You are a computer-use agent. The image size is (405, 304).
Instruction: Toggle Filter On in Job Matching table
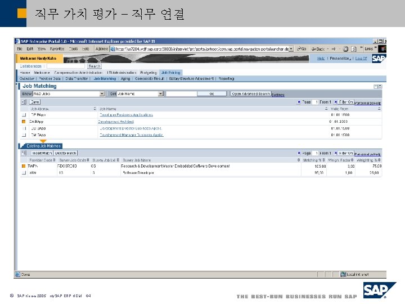pos(345,102)
